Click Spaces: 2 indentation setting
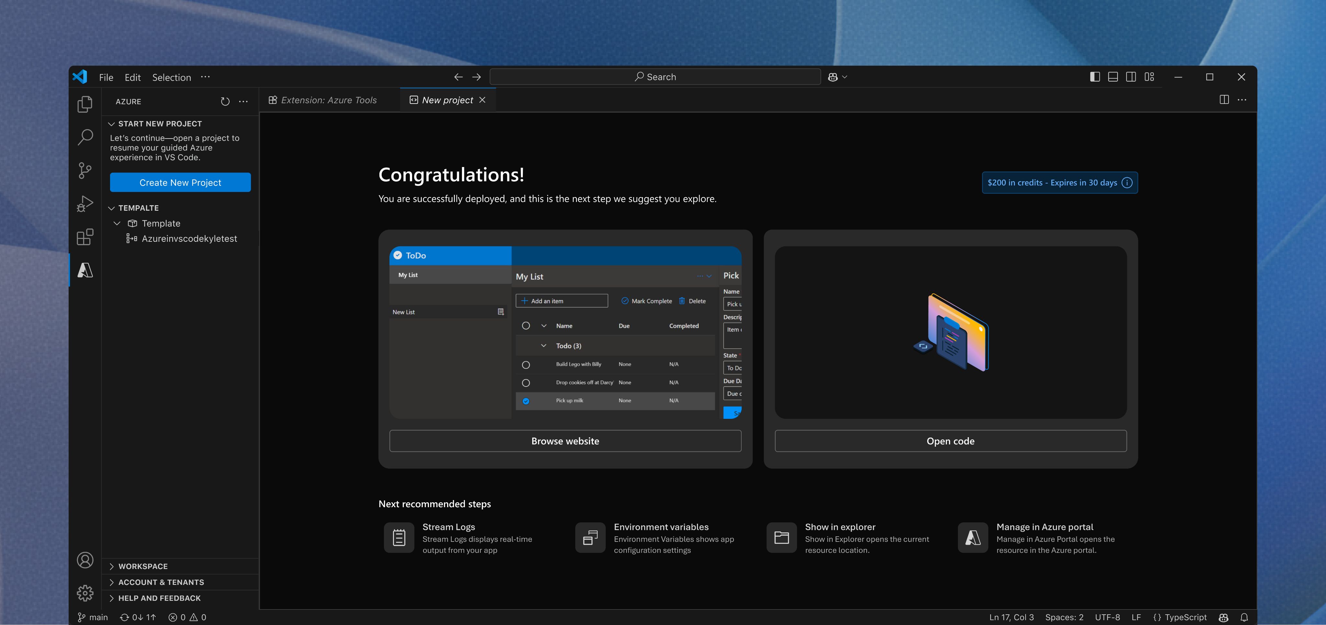This screenshot has height=625, width=1326. point(1064,617)
